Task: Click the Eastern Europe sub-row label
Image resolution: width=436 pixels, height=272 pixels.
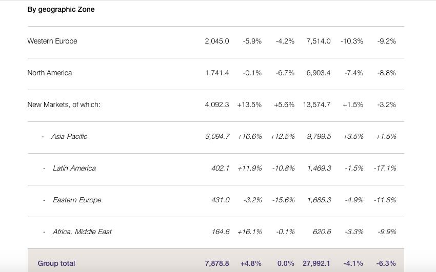Action: tap(77, 200)
